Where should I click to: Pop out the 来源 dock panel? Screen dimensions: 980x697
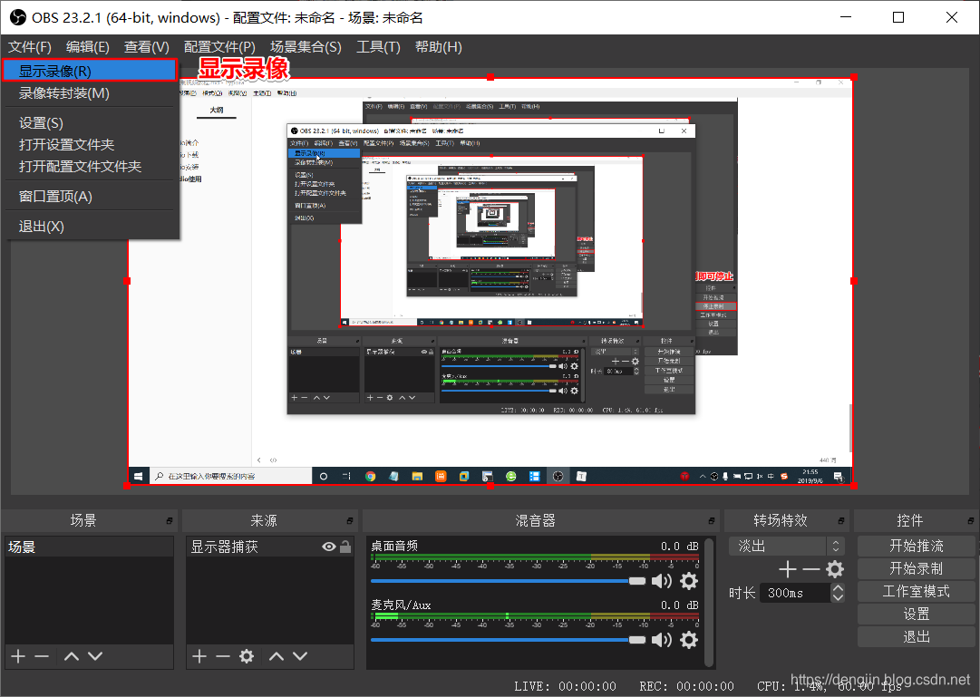pos(350,521)
